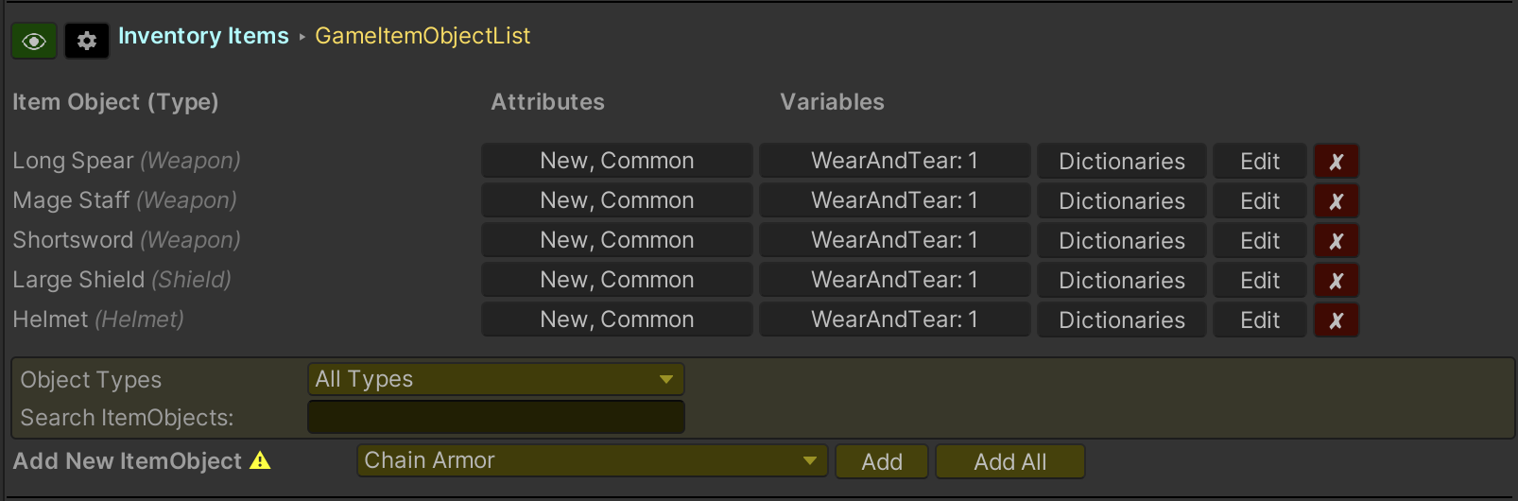Open Dictionaries for Shortsword
The width and height of the screenshot is (1518, 501).
click(x=1121, y=241)
